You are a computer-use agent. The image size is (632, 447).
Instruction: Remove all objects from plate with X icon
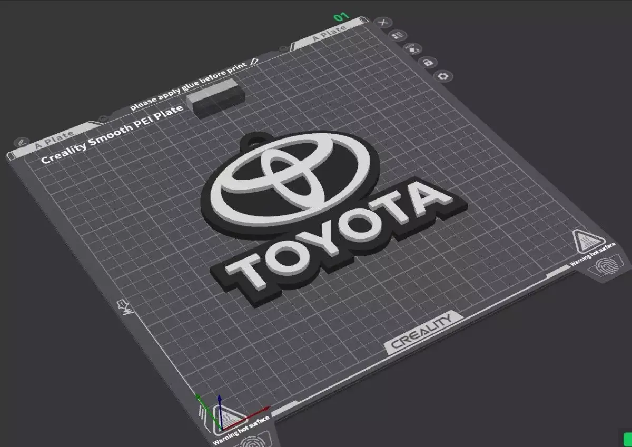(383, 23)
